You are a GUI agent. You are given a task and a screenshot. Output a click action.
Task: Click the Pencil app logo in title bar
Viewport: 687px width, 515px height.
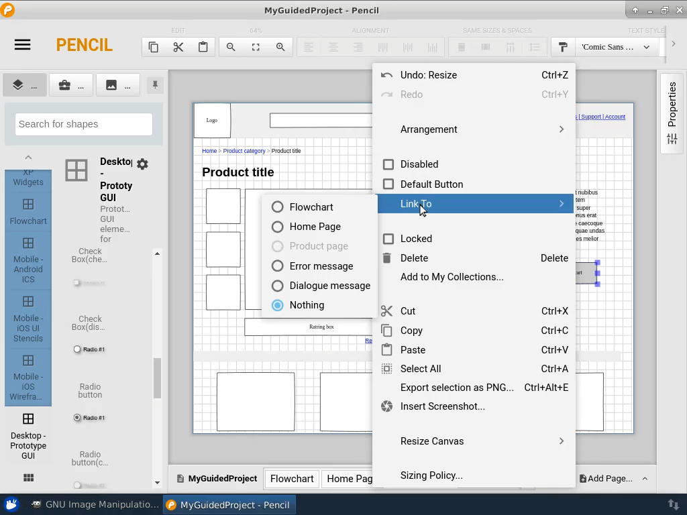[x=7, y=9]
